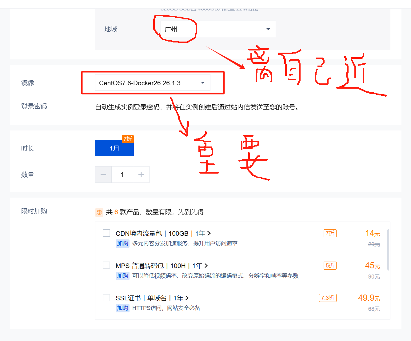Click the add-on list scrollbar

[388, 250]
